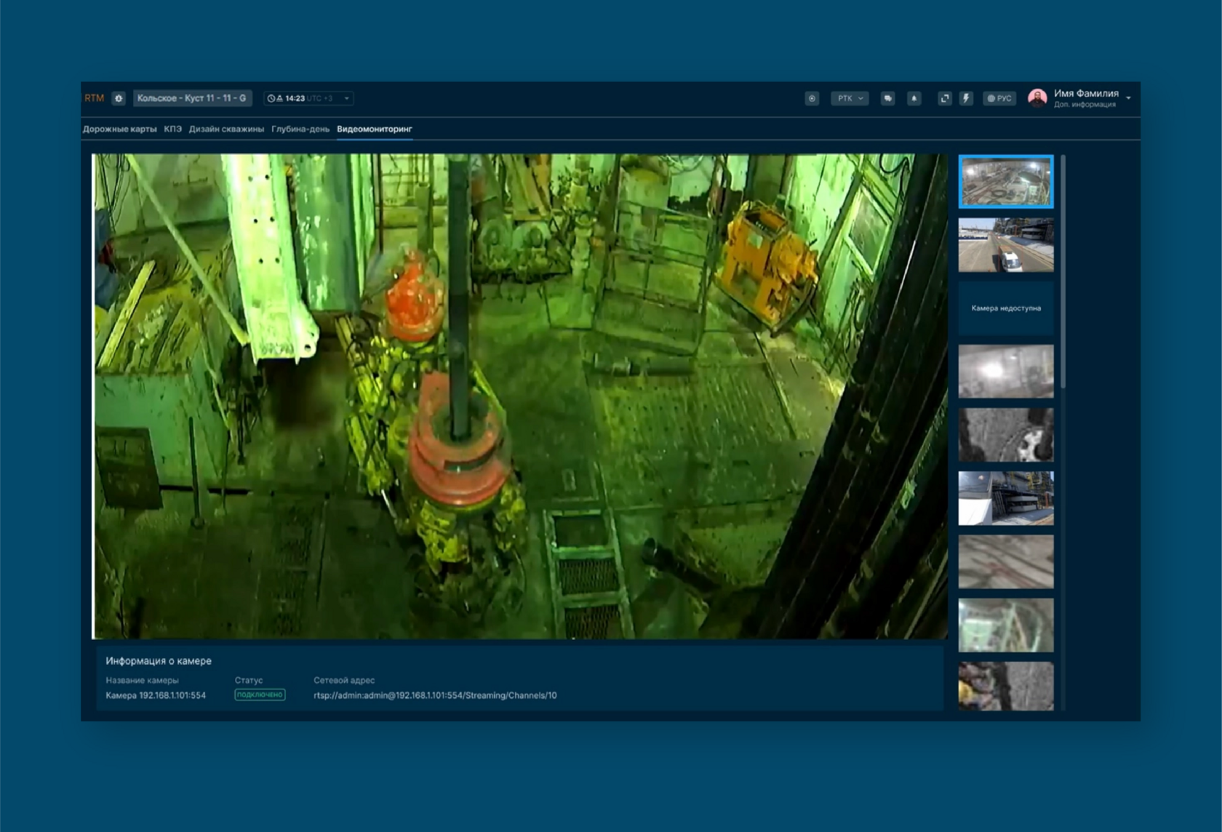Click the Сетевой адрес label
Viewport: 1222px width, 832px height.
pos(344,681)
